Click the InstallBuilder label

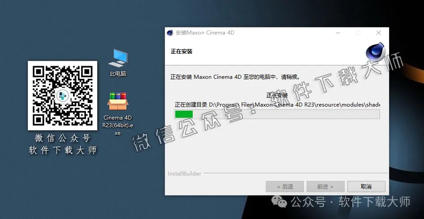[184, 174]
